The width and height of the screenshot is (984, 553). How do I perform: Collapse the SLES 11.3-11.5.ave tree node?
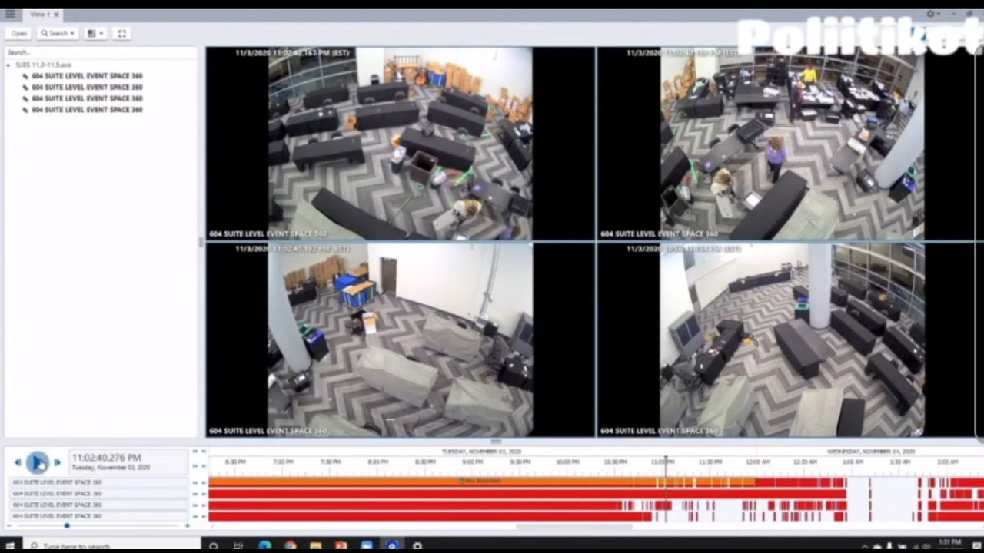point(8,65)
